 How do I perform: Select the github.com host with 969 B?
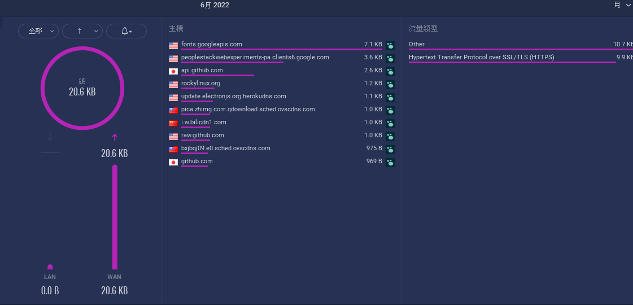197,161
